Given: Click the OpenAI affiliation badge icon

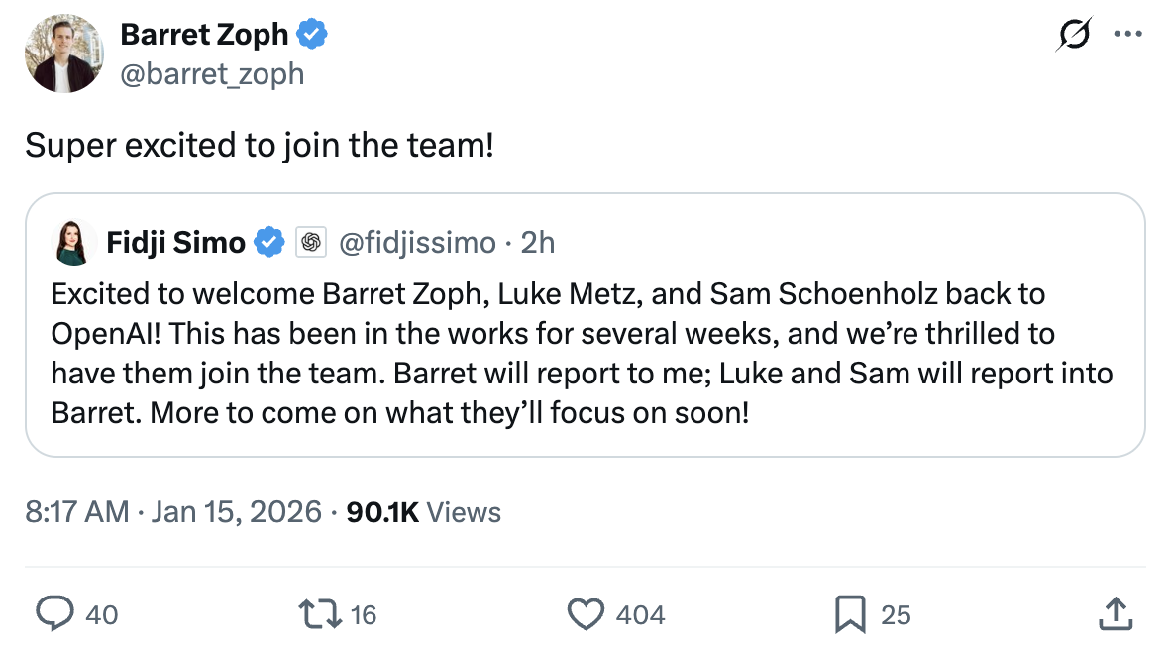Looking at the screenshot, I should 311,242.
